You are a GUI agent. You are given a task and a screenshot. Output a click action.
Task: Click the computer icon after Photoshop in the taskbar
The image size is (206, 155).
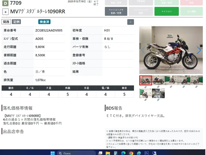click(154, 153)
